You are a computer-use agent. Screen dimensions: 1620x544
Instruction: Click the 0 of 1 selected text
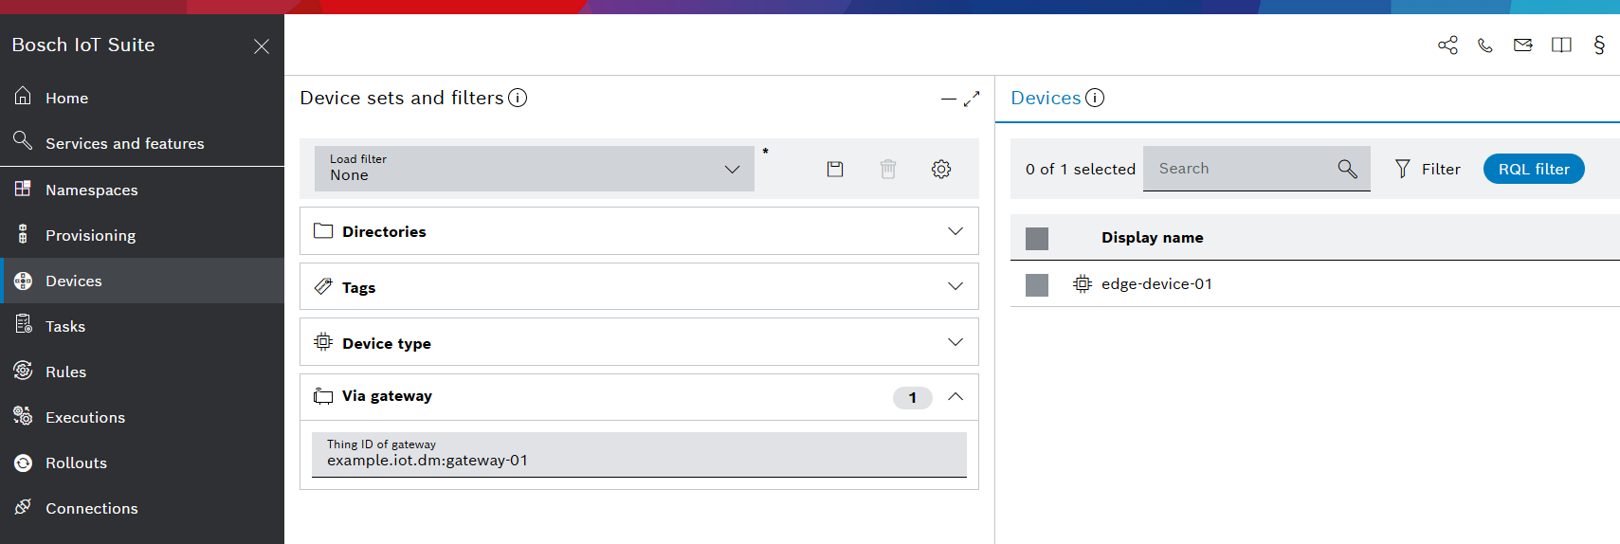(1081, 169)
